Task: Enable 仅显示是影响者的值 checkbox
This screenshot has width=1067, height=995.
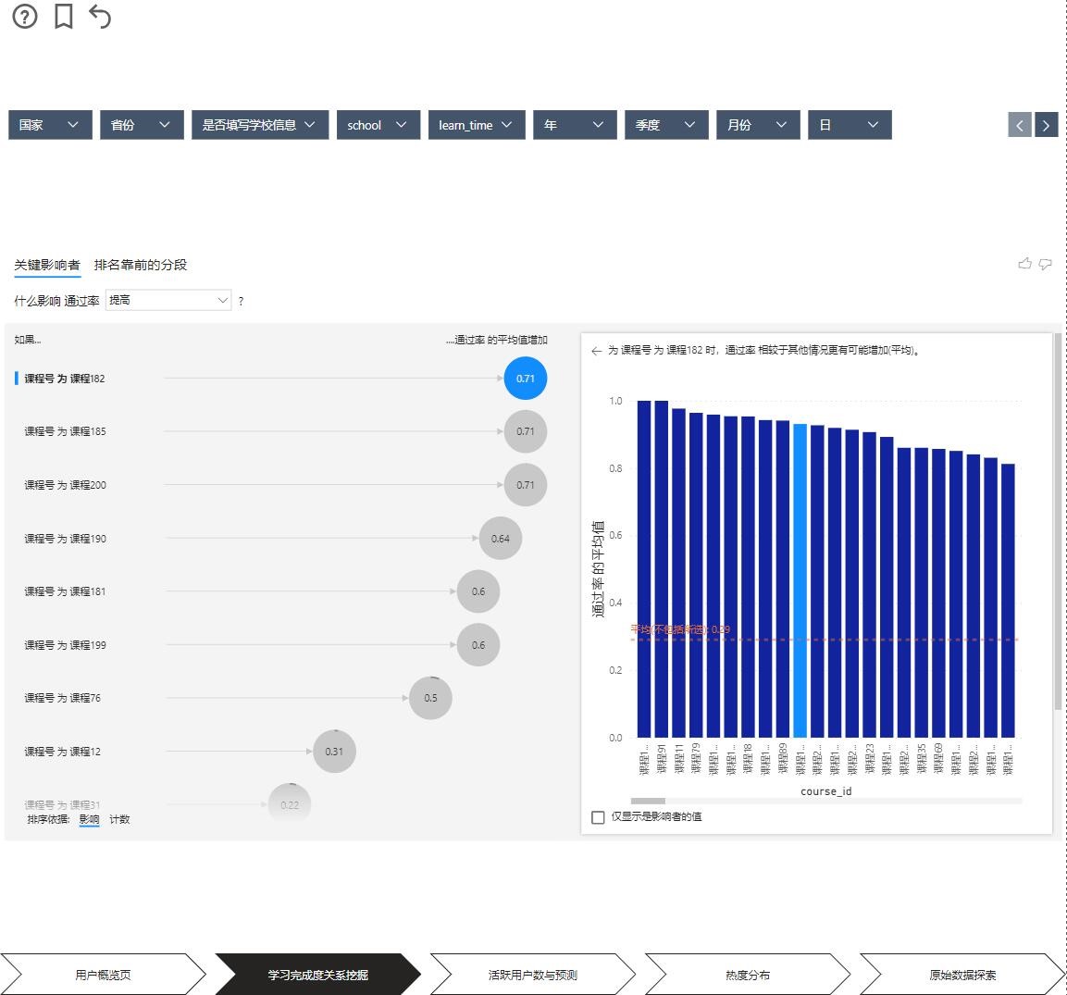Action: [598, 817]
